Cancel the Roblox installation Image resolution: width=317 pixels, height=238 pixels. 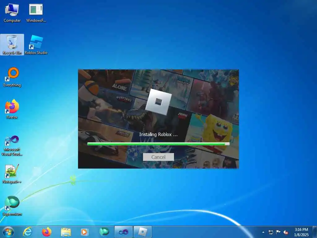click(x=158, y=157)
